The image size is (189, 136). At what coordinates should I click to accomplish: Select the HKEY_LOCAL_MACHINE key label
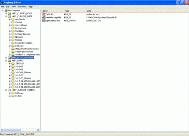(x=23, y=58)
